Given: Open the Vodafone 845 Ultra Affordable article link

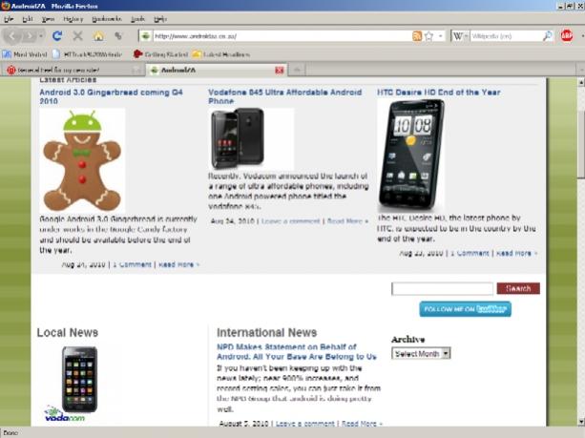Looking at the screenshot, I should pyautogui.click(x=284, y=96).
